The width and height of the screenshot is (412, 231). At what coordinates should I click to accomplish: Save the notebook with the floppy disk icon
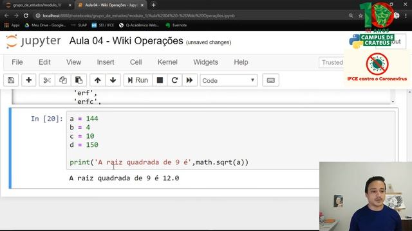11,80
